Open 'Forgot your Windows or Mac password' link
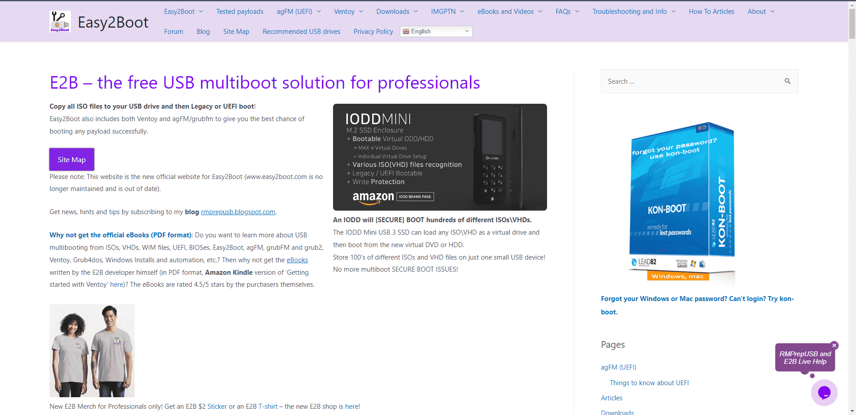The height and width of the screenshot is (415, 856). (x=697, y=305)
